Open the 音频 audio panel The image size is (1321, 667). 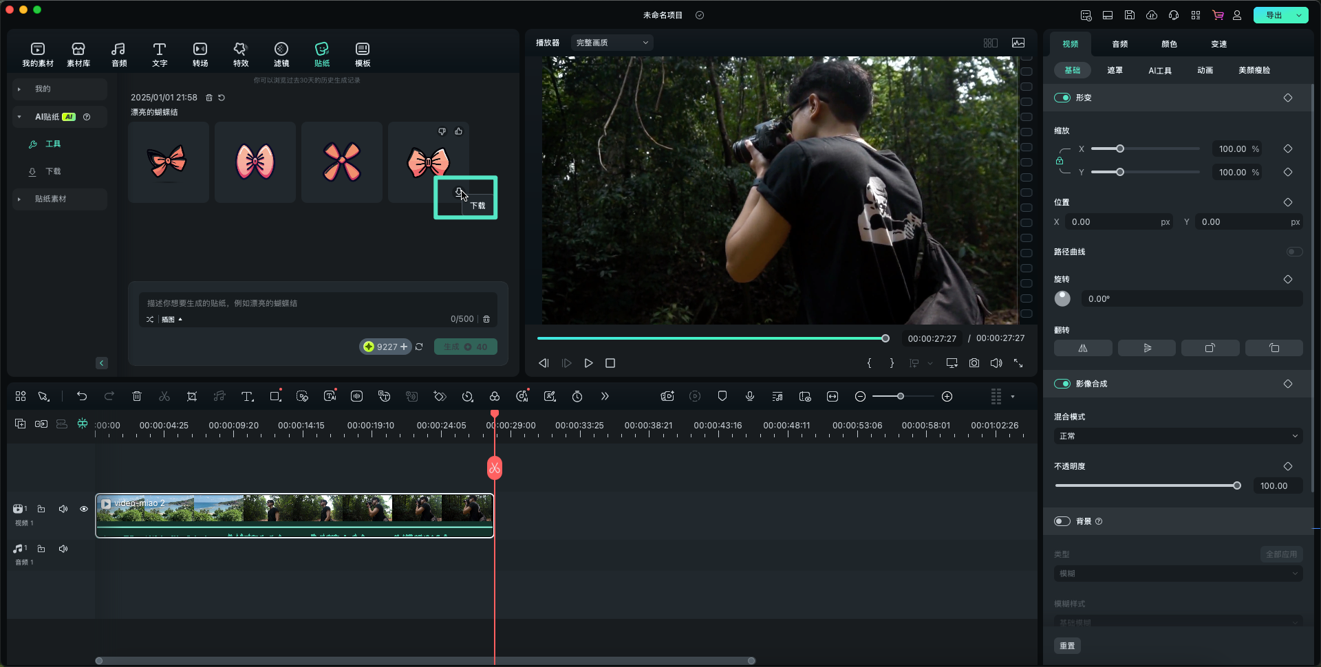[119, 54]
